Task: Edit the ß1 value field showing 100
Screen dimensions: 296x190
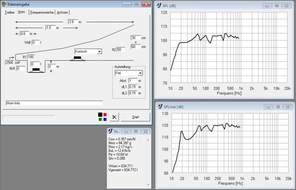Action: coord(31,57)
